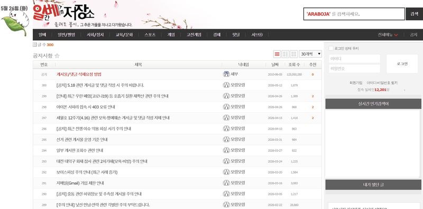Click 모링모링's avatar icon on the 보이스피싱 주의 row
The image size is (423, 209).
pyautogui.click(x=226, y=172)
